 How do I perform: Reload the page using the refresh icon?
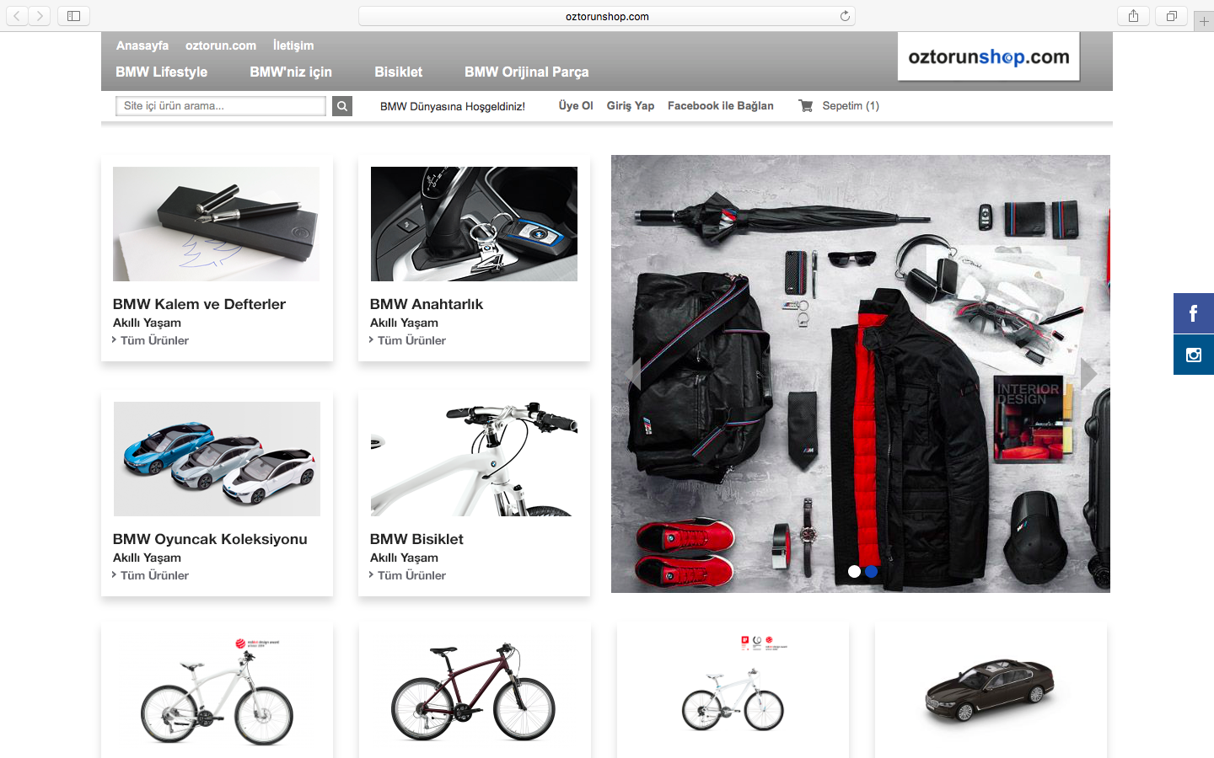coord(845,16)
